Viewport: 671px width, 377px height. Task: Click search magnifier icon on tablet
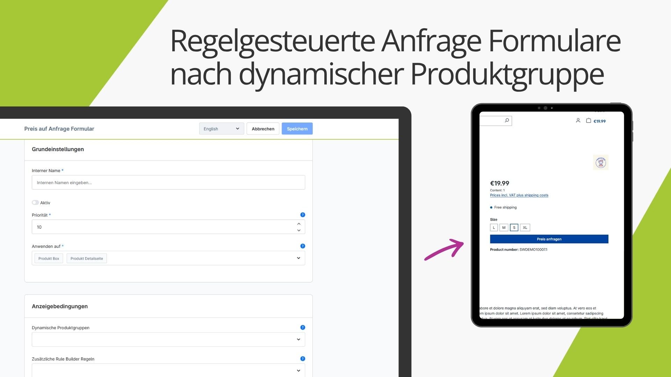pyautogui.click(x=507, y=120)
